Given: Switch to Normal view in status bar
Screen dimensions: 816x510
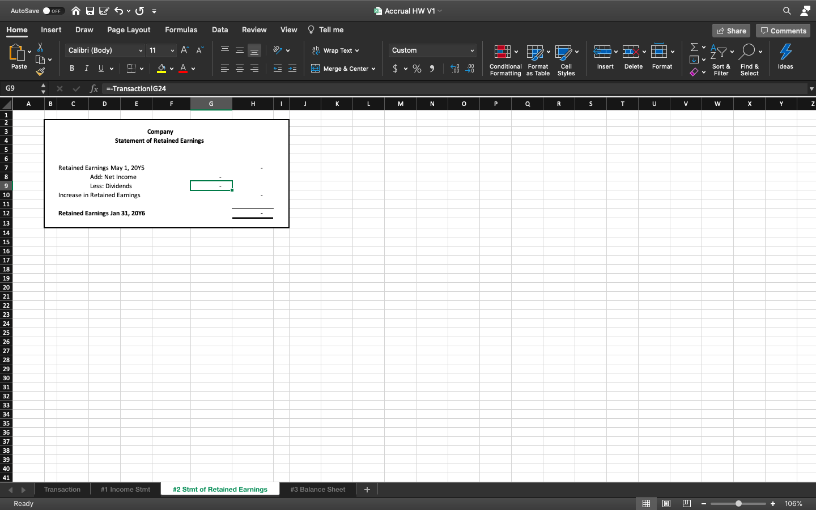Looking at the screenshot, I should (646, 503).
